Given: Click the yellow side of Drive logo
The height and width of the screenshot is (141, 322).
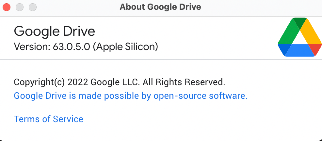Looking at the screenshot, I should 311,33.
